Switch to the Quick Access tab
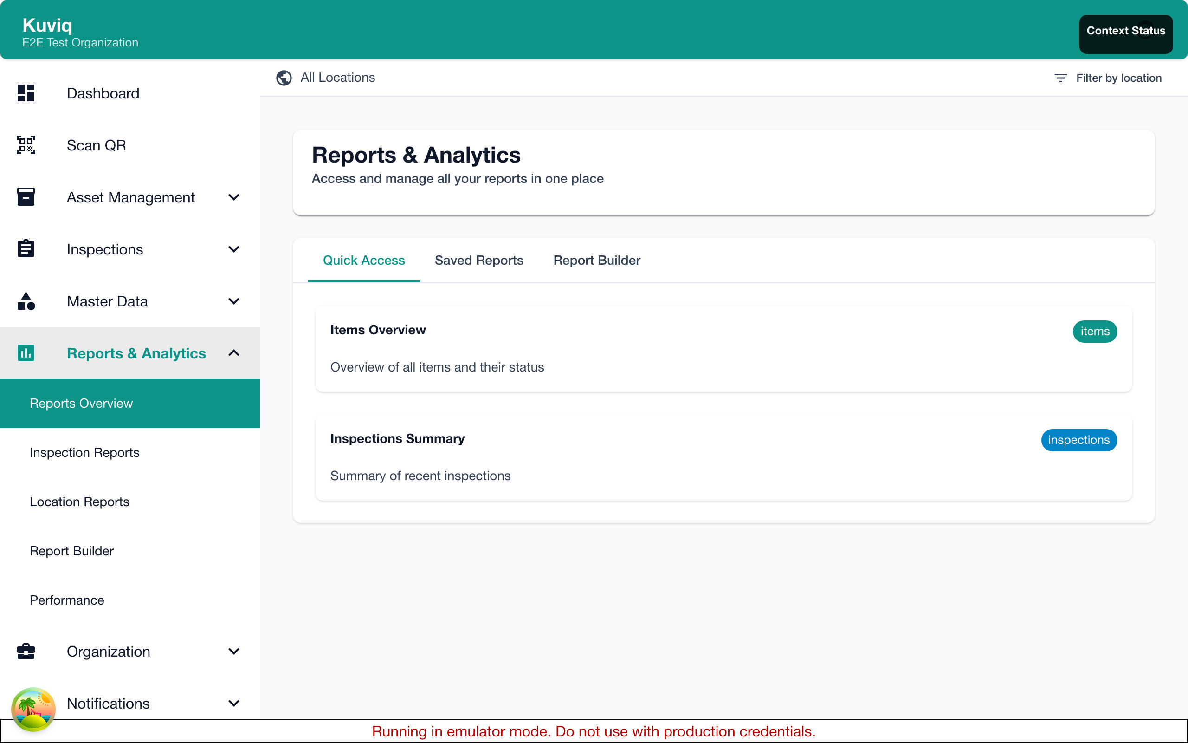The image size is (1188, 743). [364, 260]
